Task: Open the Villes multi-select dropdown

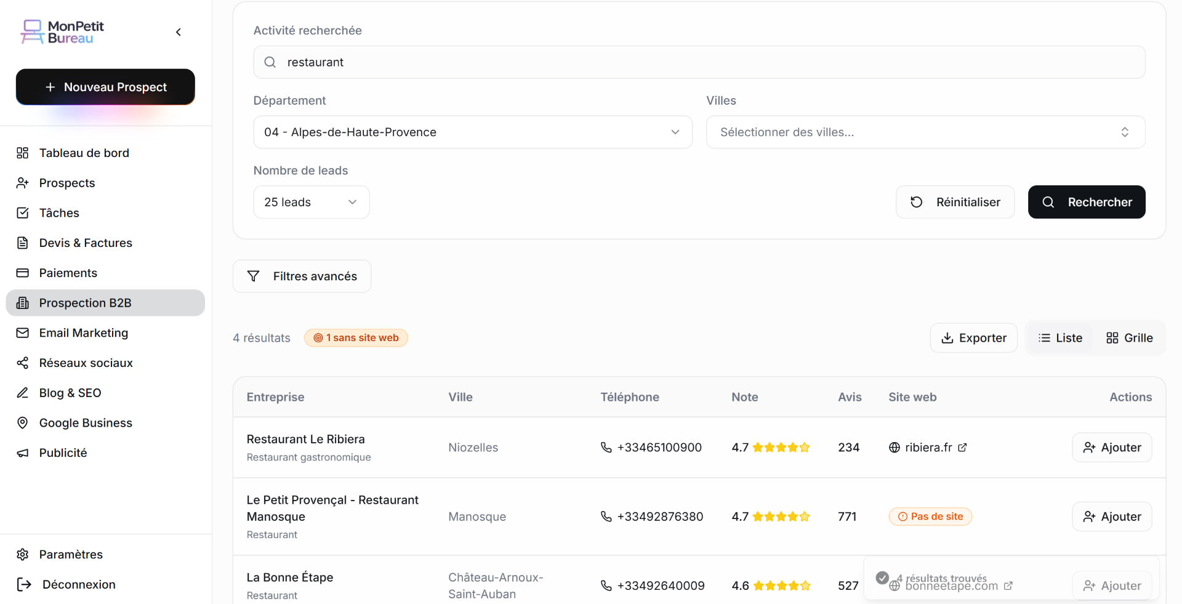Action: (925, 132)
